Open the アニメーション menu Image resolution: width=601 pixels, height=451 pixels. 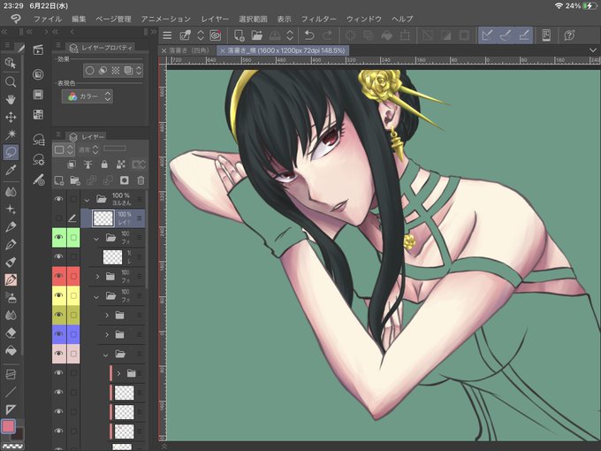pyautogui.click(x=165, y=19)
